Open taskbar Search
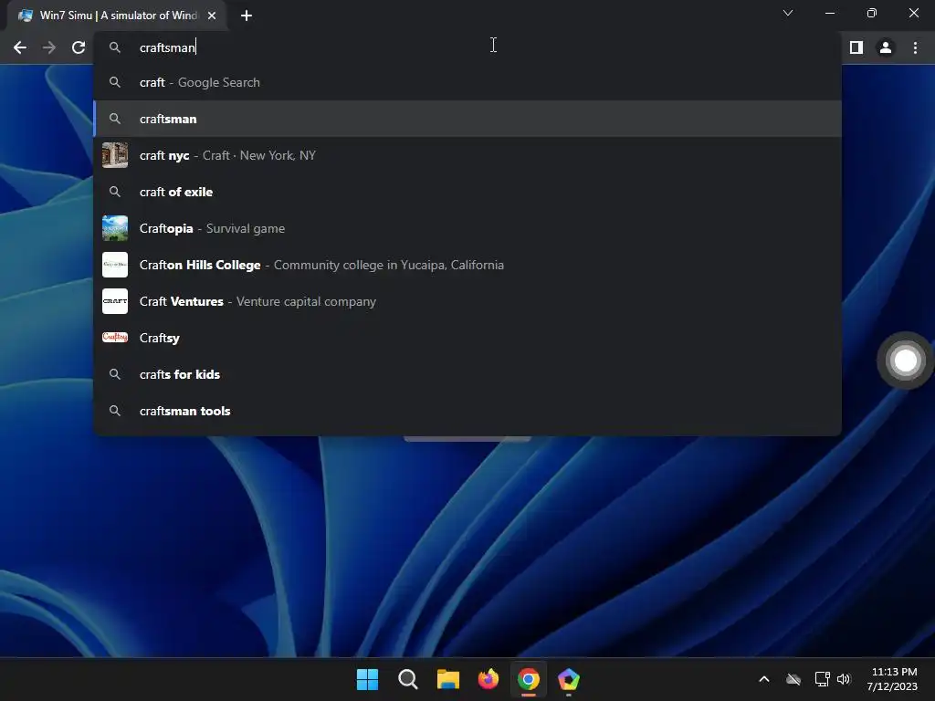The width and height of the screenshot is (935, 701). 408,679
